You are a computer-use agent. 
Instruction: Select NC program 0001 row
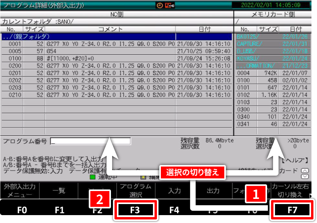click(116, 44)
